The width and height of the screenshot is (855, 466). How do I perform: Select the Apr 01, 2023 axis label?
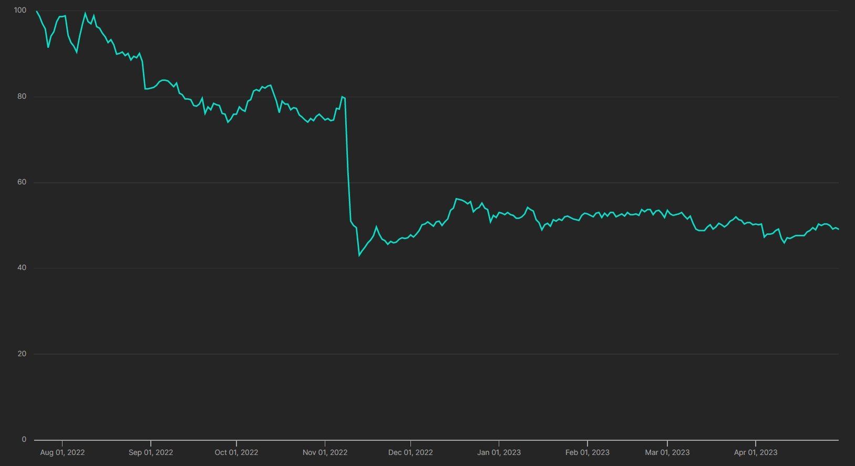point(756,452)
